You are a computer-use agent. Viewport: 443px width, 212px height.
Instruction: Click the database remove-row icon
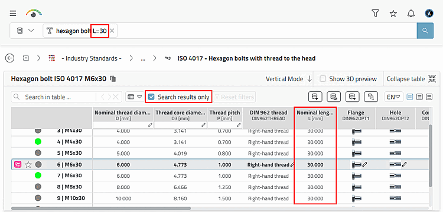coord(334,97)
